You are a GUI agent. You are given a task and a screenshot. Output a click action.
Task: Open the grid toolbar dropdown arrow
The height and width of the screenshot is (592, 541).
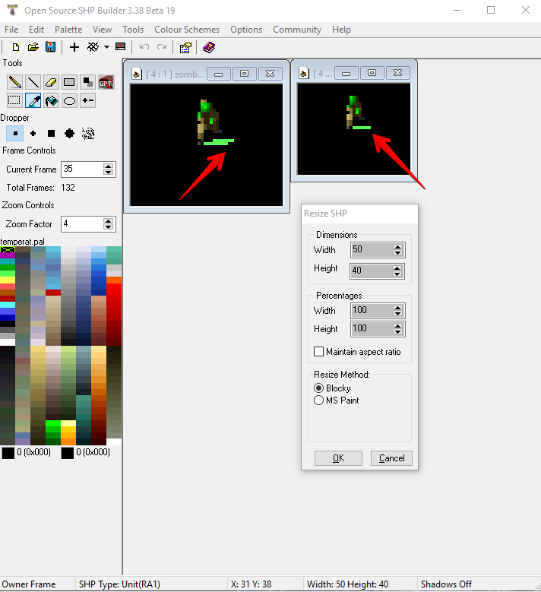(106, 47)
